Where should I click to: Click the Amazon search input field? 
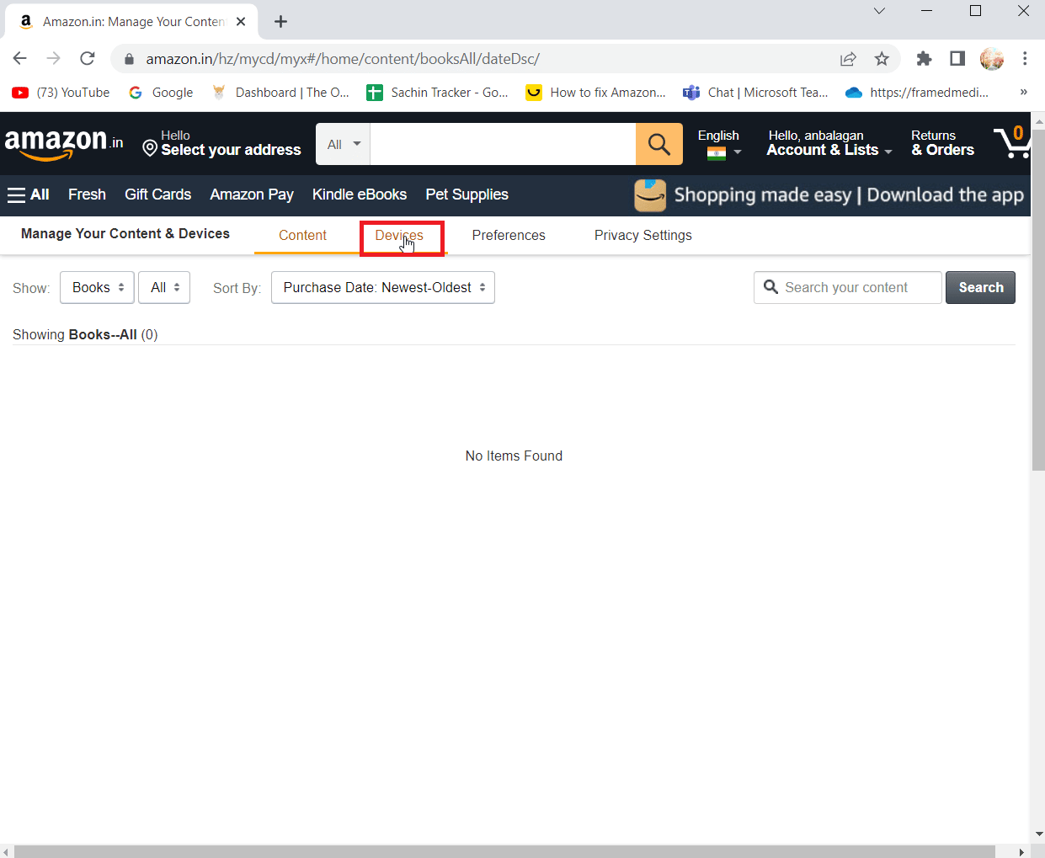coord(503,144)
